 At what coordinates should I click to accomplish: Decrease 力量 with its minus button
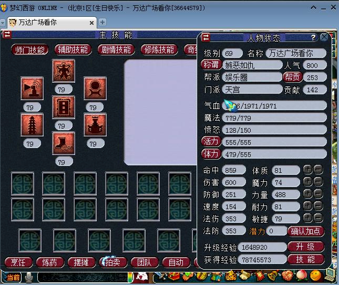click(x=318, y=194)
